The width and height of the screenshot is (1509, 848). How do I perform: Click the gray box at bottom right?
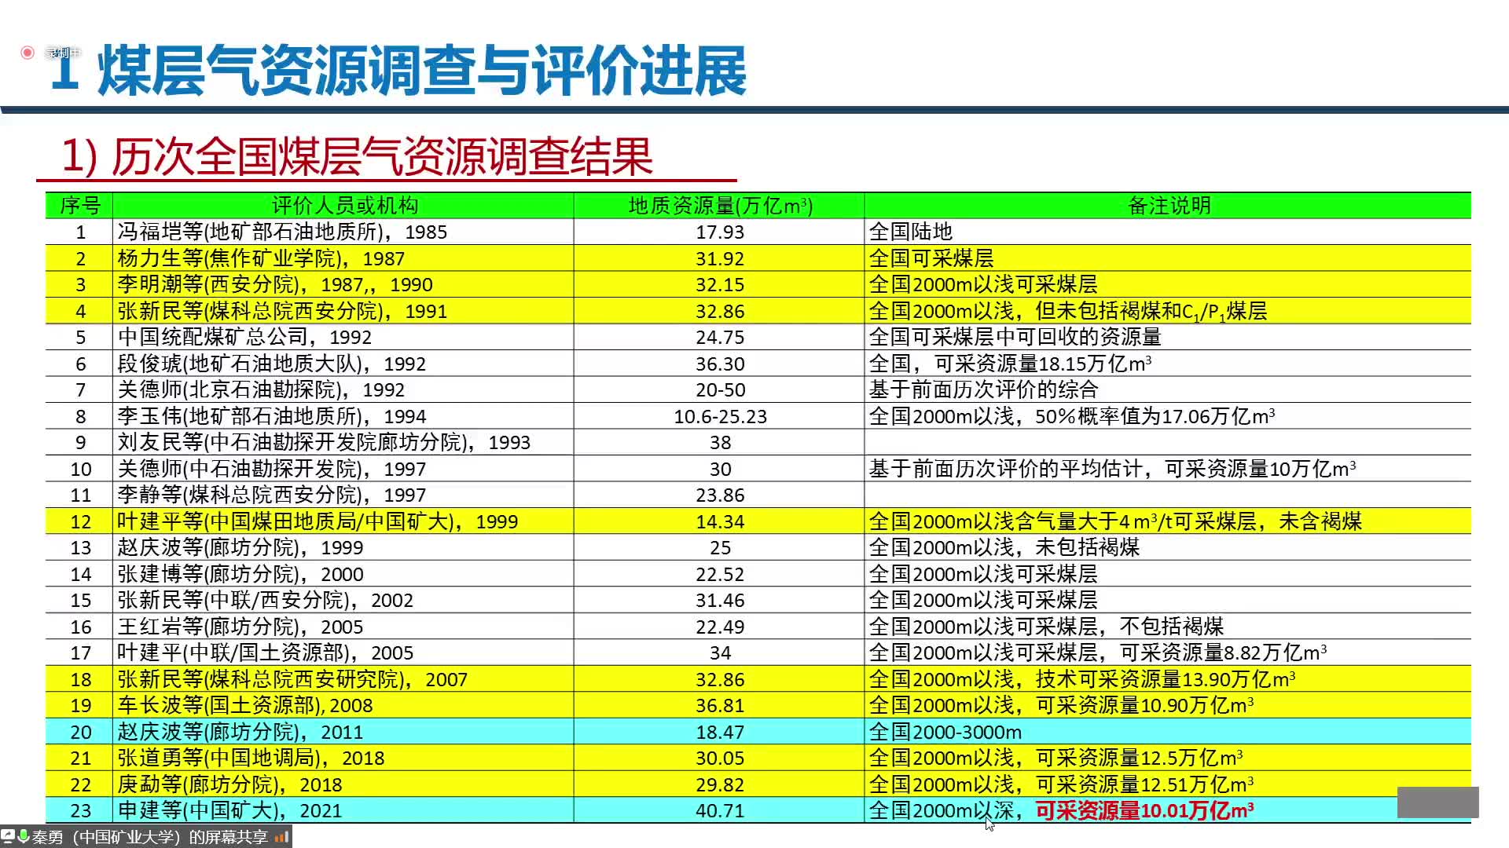tap(1437, 802)
